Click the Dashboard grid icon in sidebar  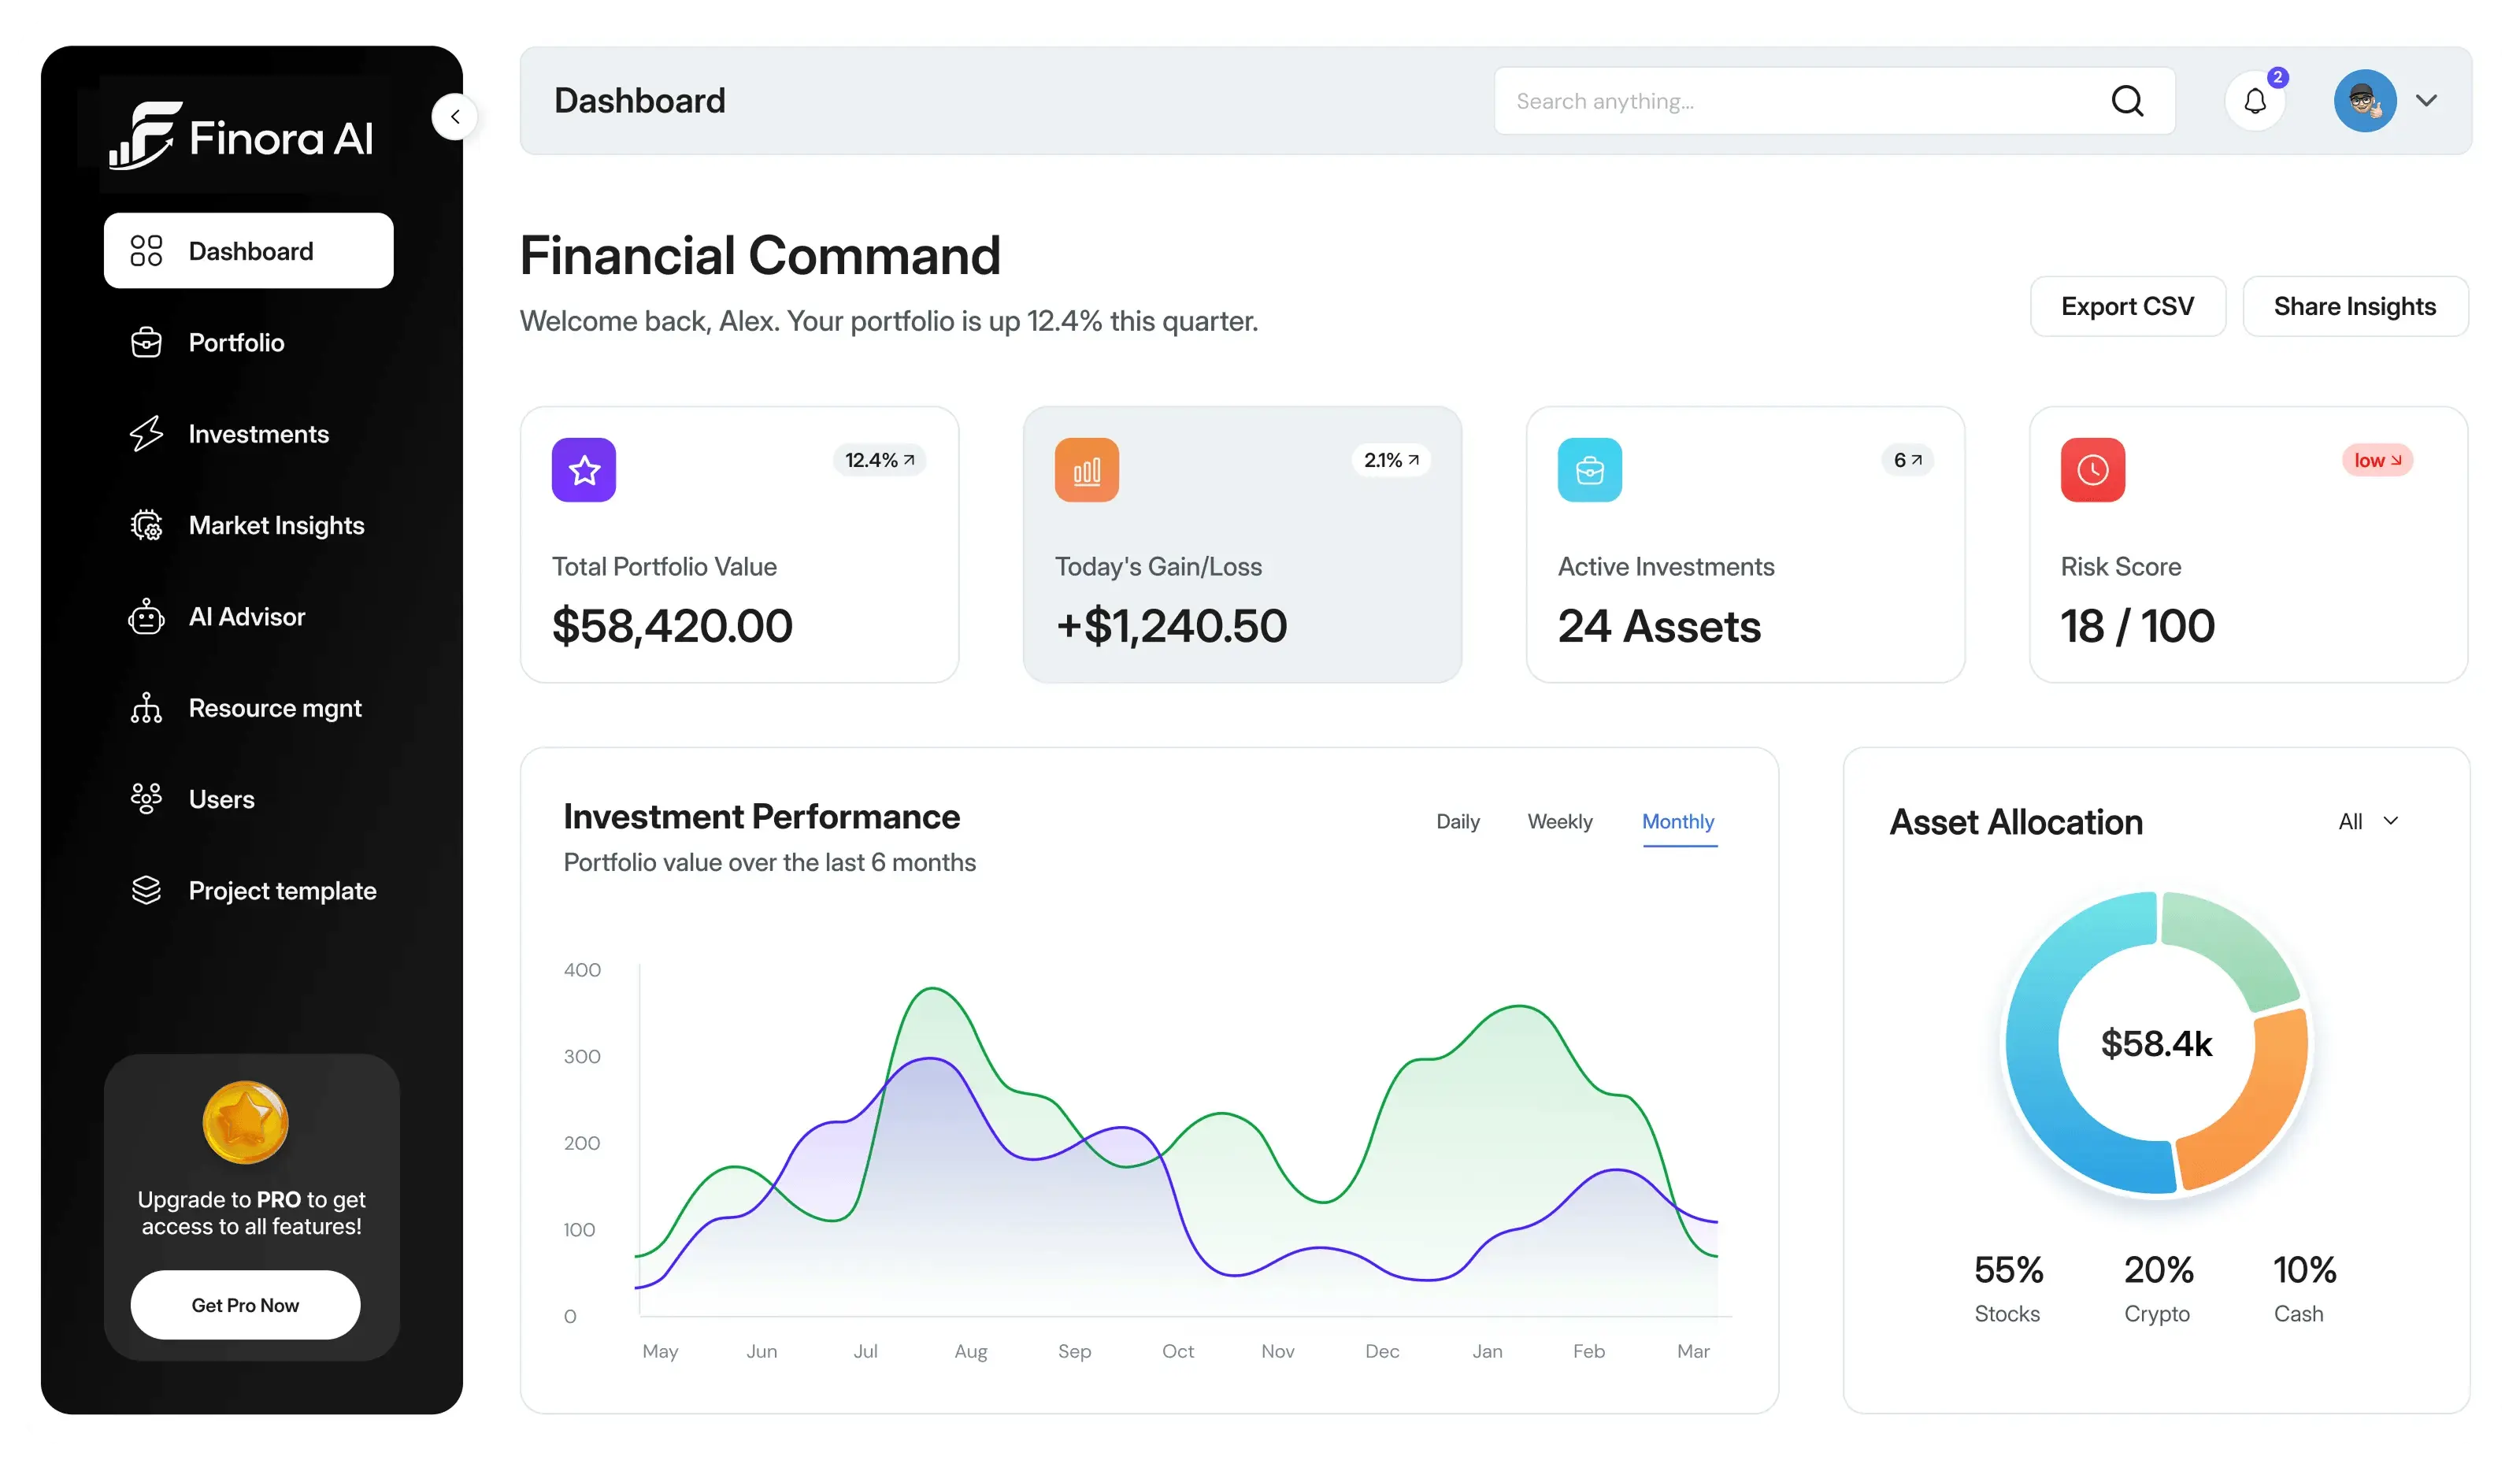tap(146, 251)
